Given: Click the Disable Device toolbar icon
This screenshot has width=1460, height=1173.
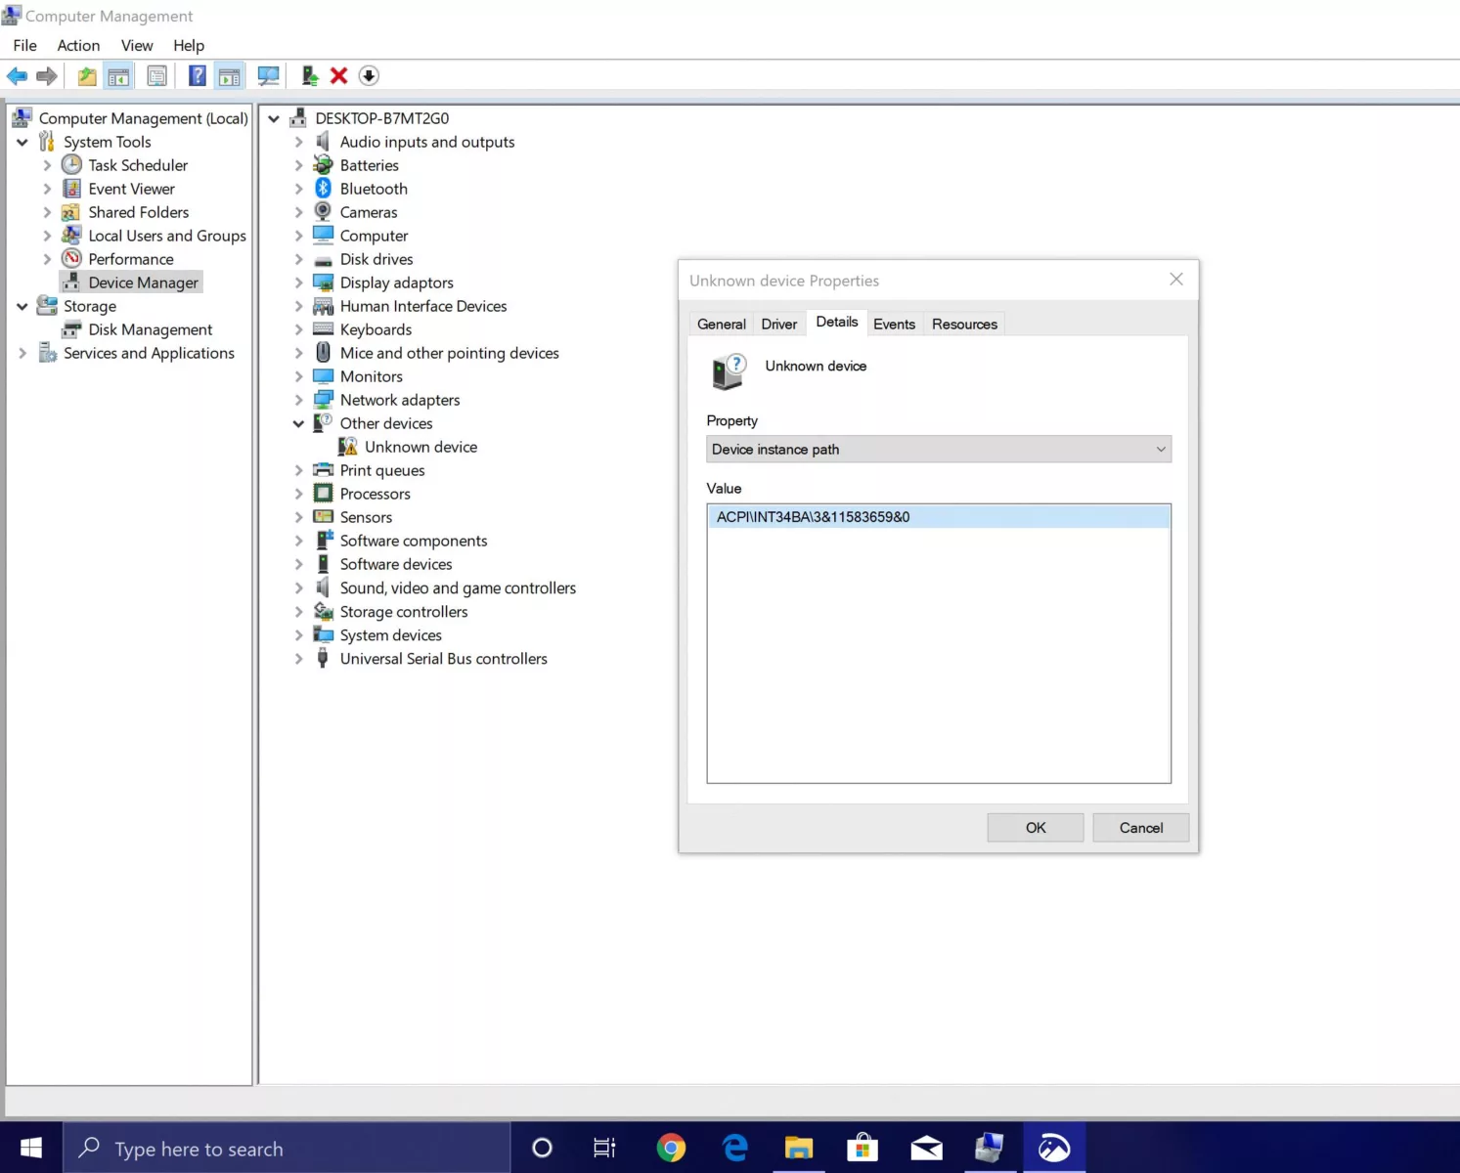Looking at the screenshot, I should [x=369, y=75].
